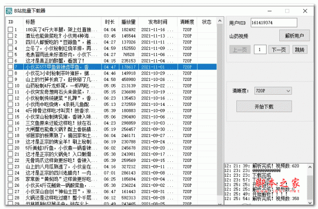
Task: Check the box next to row 7
Action: pyautogui.click(x=10, y=67)
